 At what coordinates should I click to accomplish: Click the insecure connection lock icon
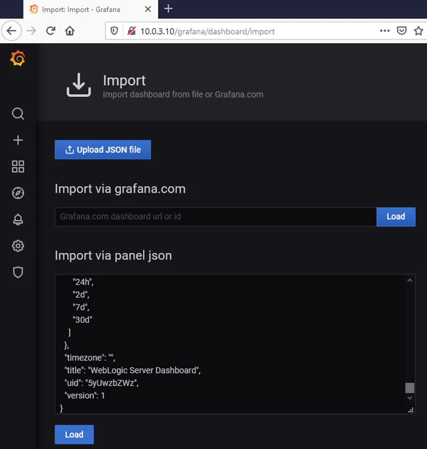pos(131,31)
